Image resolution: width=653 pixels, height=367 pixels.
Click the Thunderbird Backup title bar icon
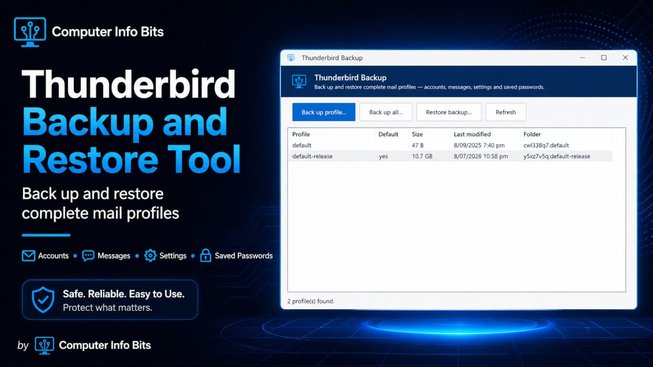point(291,58)
